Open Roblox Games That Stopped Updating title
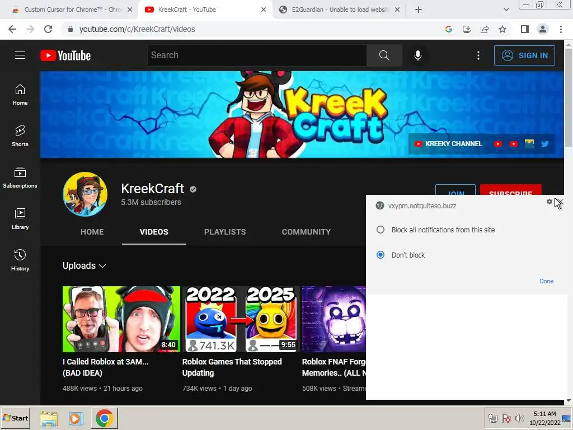This screenshot has height=430, width=573. point(232,367)
